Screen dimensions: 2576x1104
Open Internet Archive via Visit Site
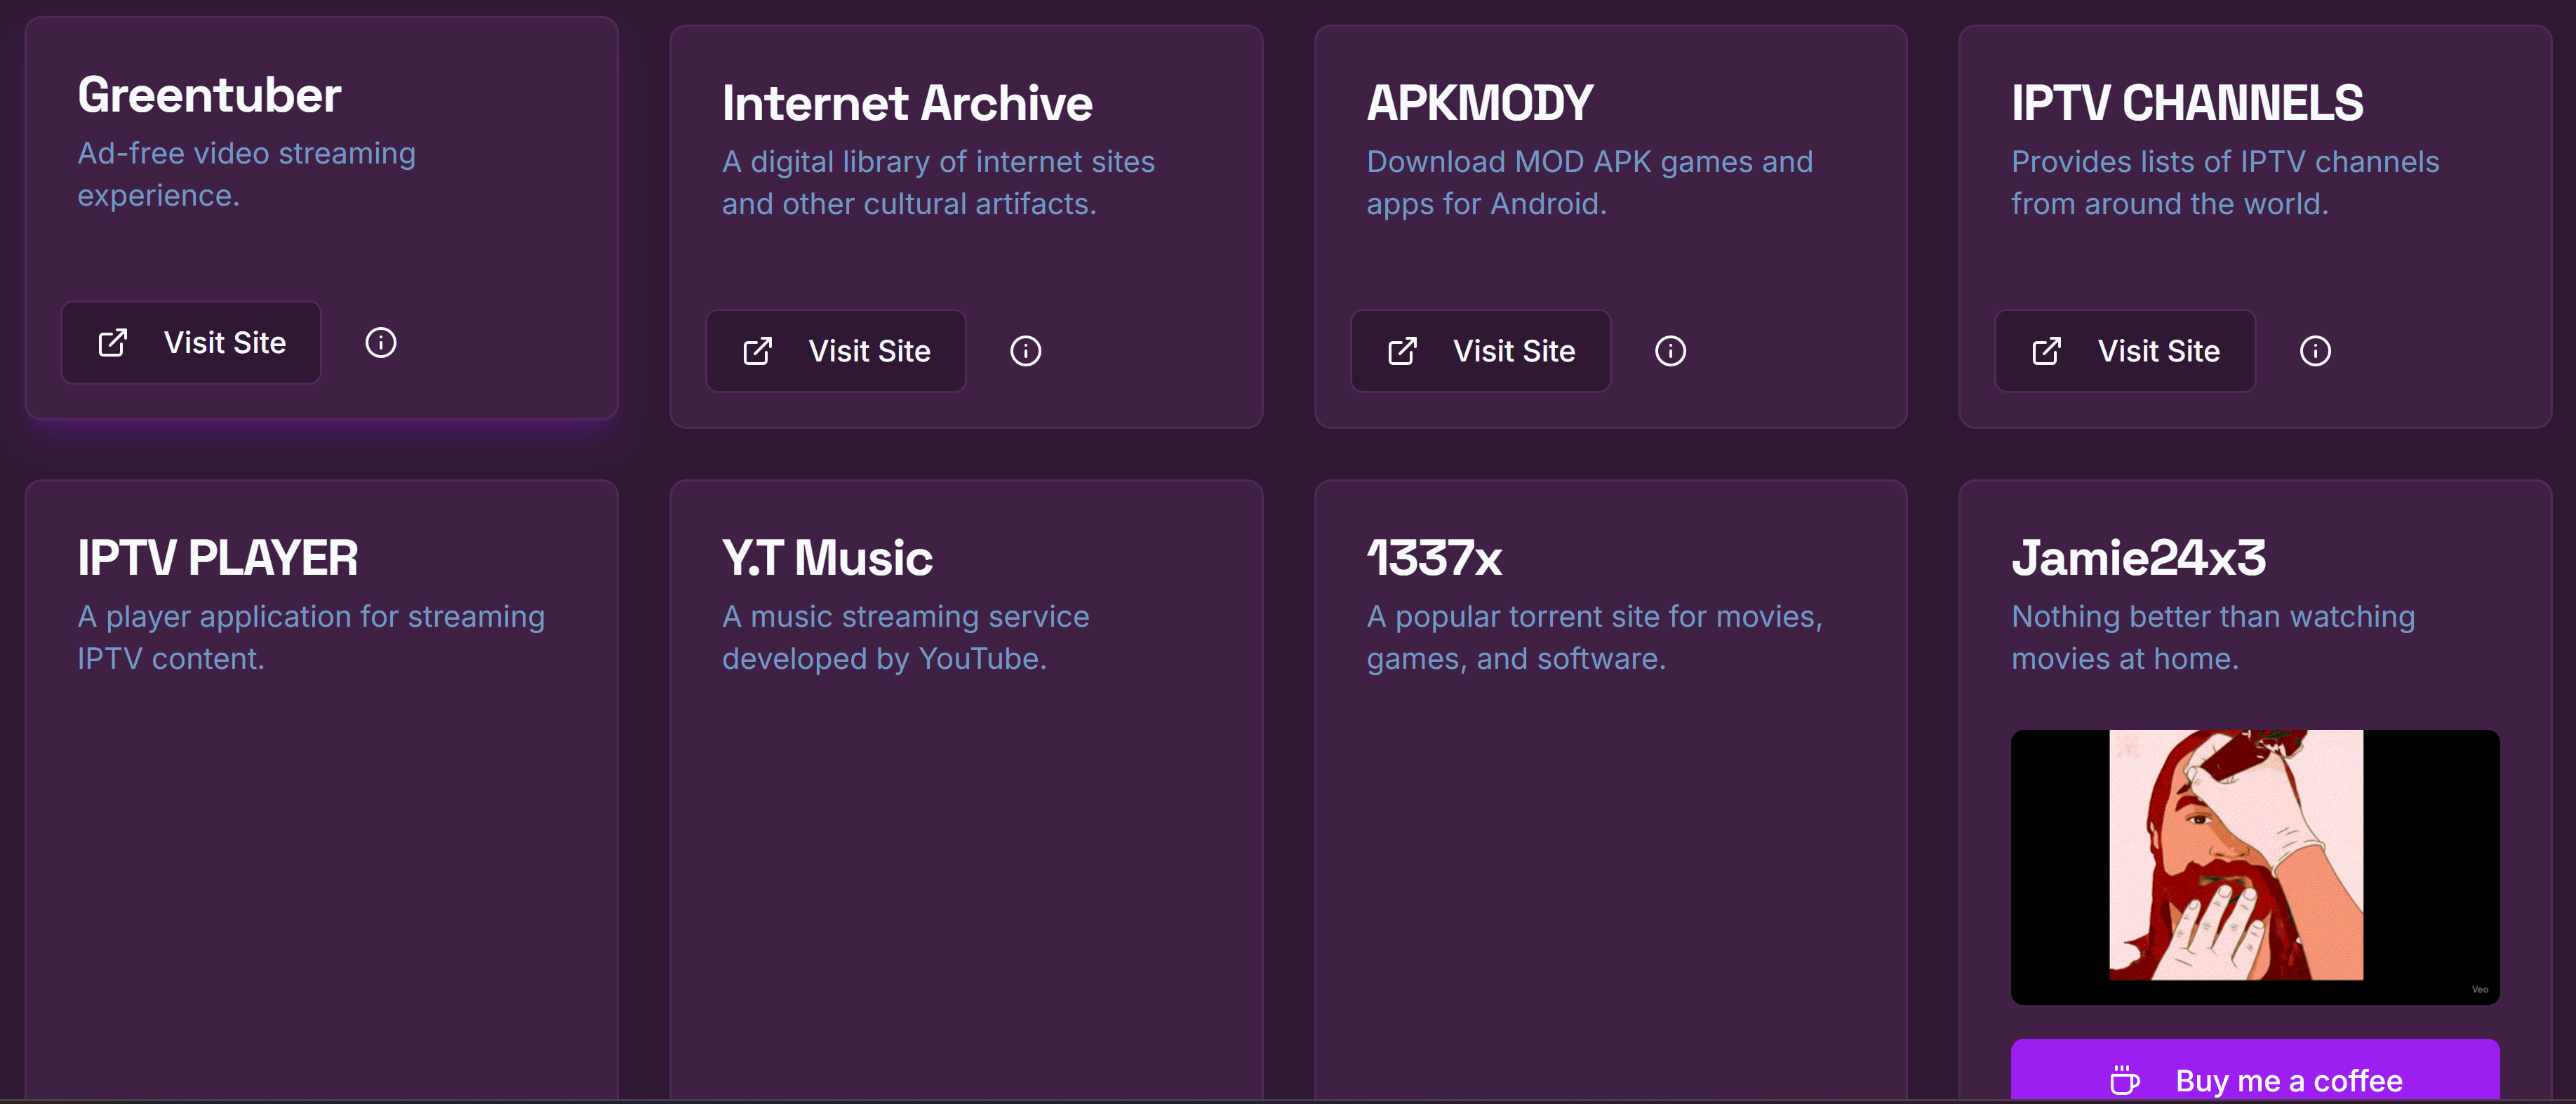pyautogui.click(x=836, y=351)
